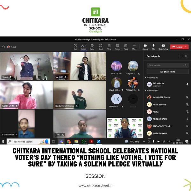Open WhatsApp from taskbar
Image resolution: width=191 pixels, height=191 pixels.
[x=84, y=142]
